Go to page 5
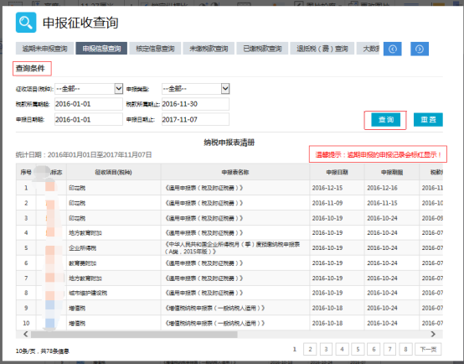 pos(358,349)
